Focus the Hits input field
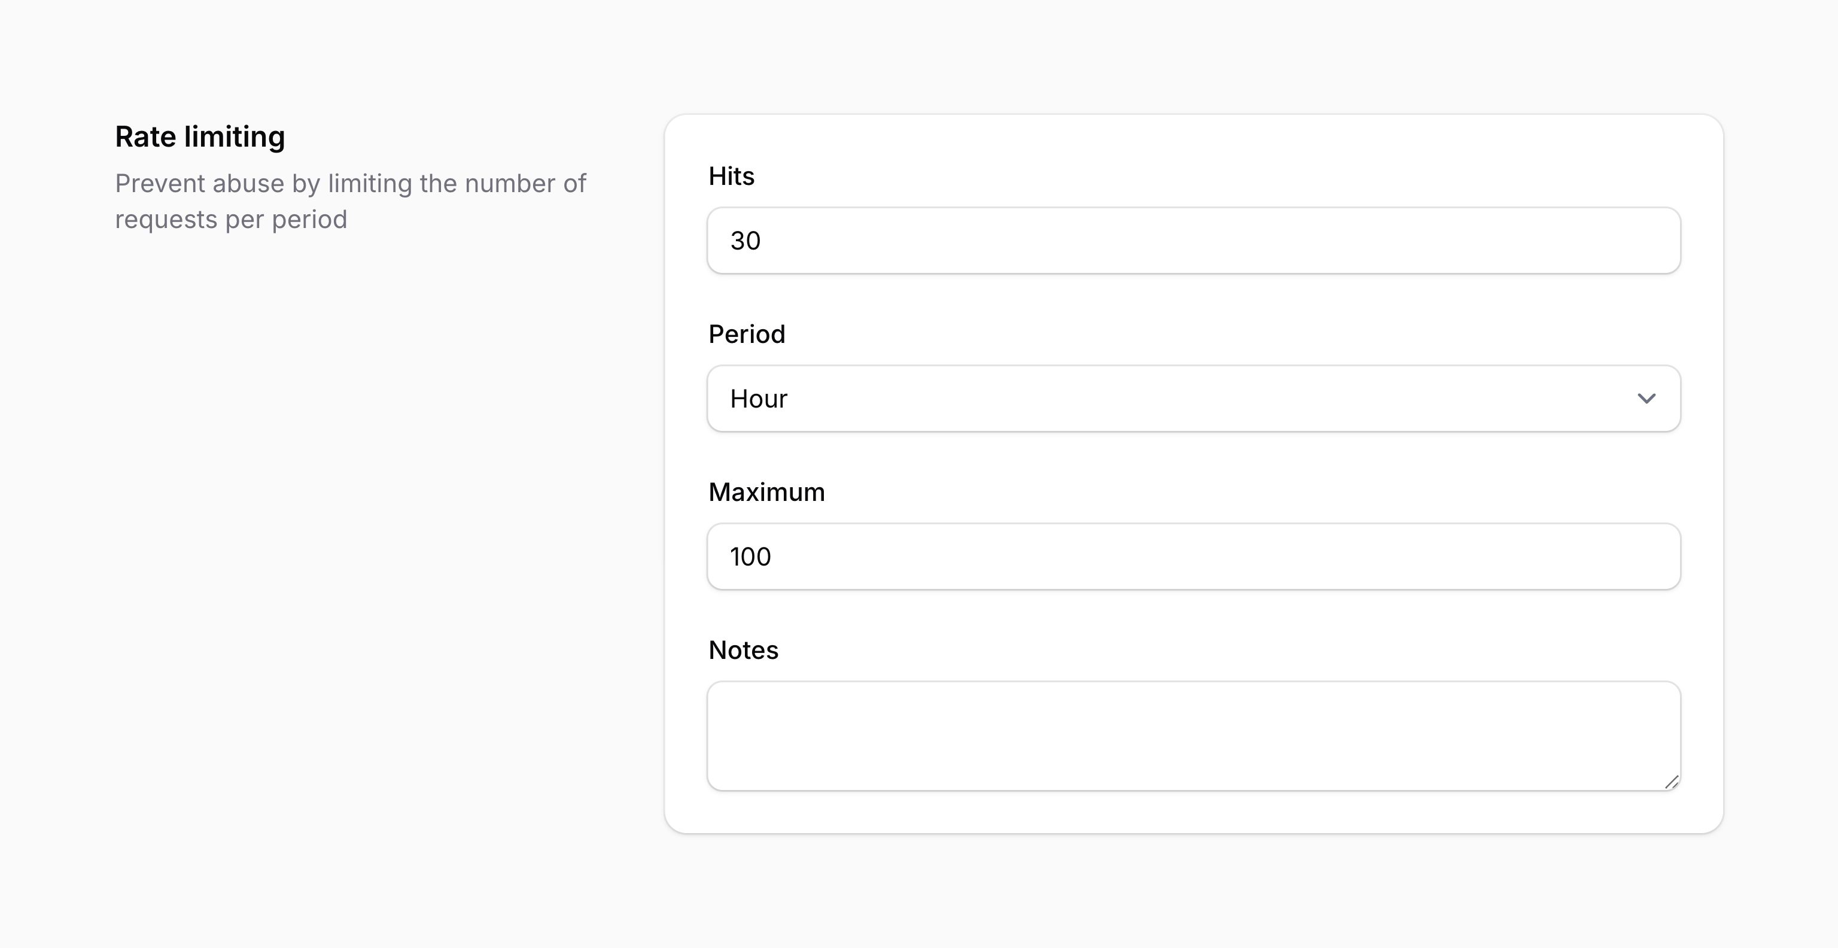 pyautogui.click(x=1193, y=241)
